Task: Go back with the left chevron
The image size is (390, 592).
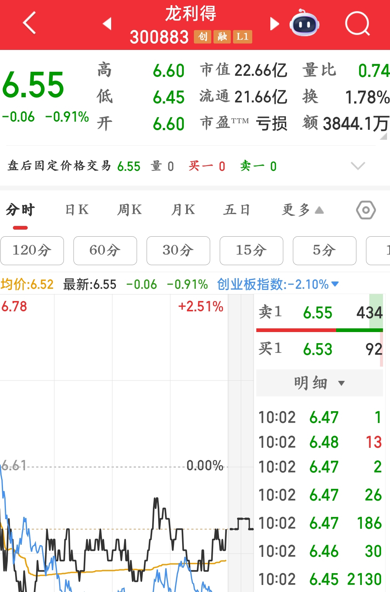Action: [x=30, y=23]
